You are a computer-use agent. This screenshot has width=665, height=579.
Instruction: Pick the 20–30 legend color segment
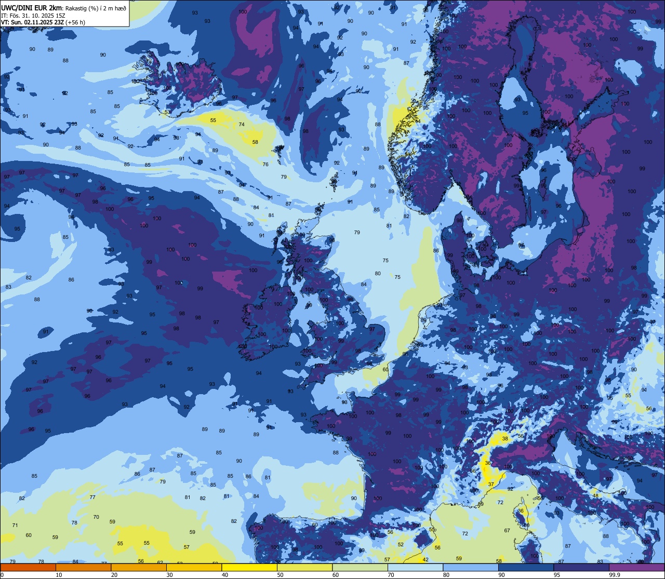click(x=139, y=567)
